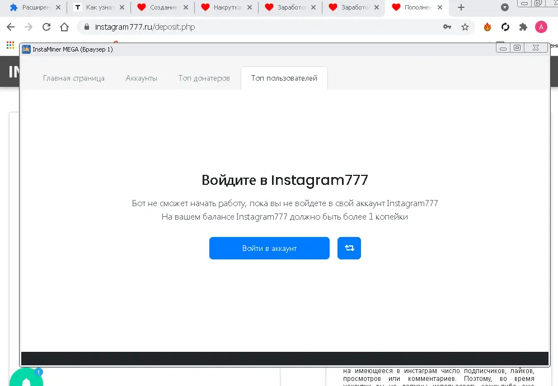
Task: Open a new browser tab with plus
Action: point(461,7)
